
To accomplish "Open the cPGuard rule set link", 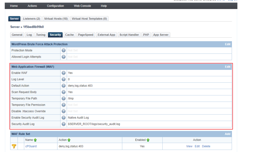I will (31, 146).
